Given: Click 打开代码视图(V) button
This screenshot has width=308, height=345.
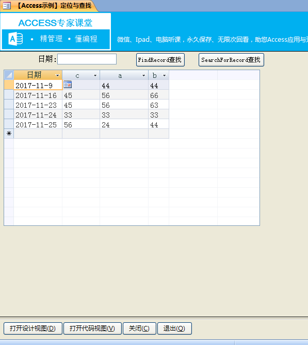Looking at the screenshot, I should point(92,328).
